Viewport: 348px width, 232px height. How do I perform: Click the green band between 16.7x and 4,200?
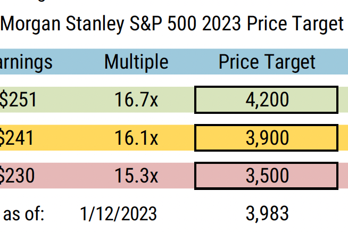click(x=177, y=100)
